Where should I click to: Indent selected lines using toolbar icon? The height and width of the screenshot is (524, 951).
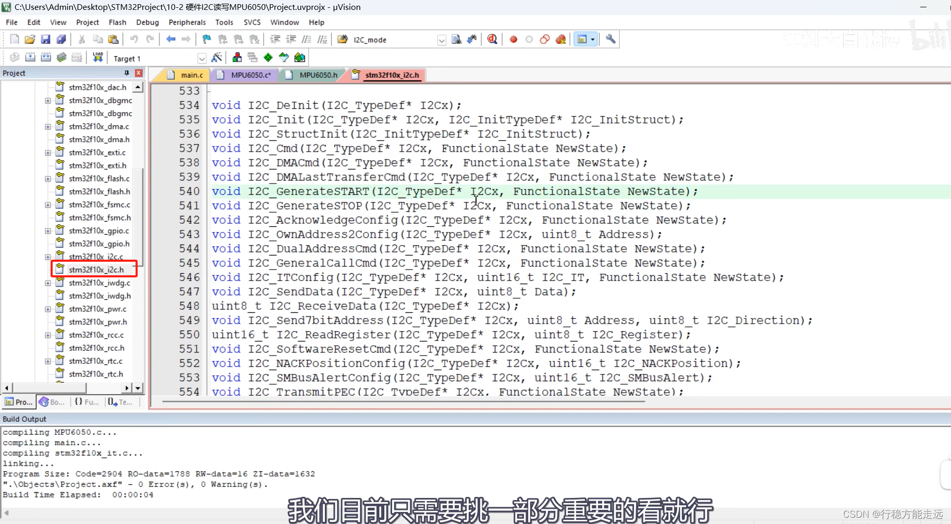(x=275, y=40)
